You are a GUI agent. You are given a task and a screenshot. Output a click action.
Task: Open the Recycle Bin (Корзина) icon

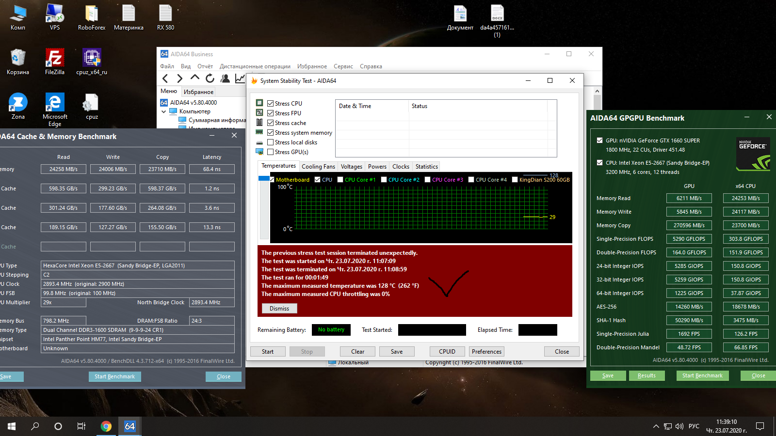coord(18,62)
